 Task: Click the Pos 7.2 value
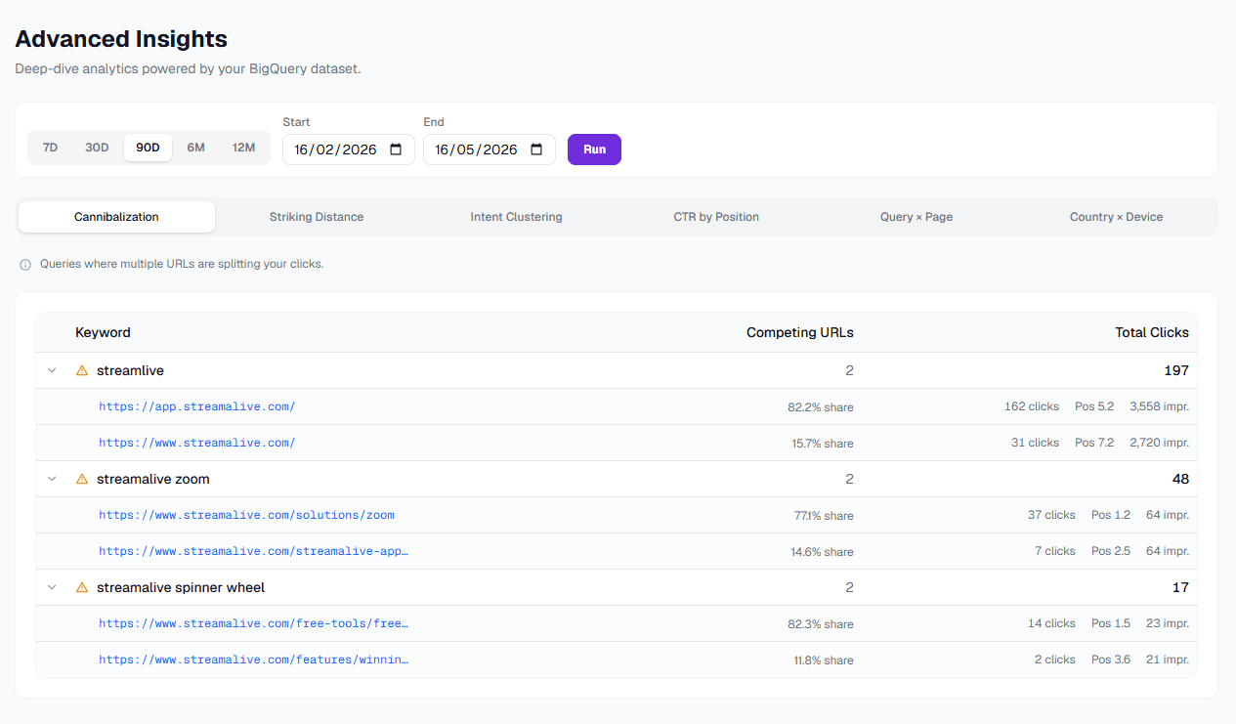pos(1094,443)
